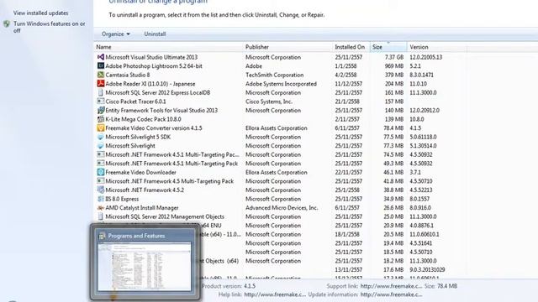538x302 pixels.
Task: Select the Freemake Video Downloader icon
Action: click(x=101, y=172)
